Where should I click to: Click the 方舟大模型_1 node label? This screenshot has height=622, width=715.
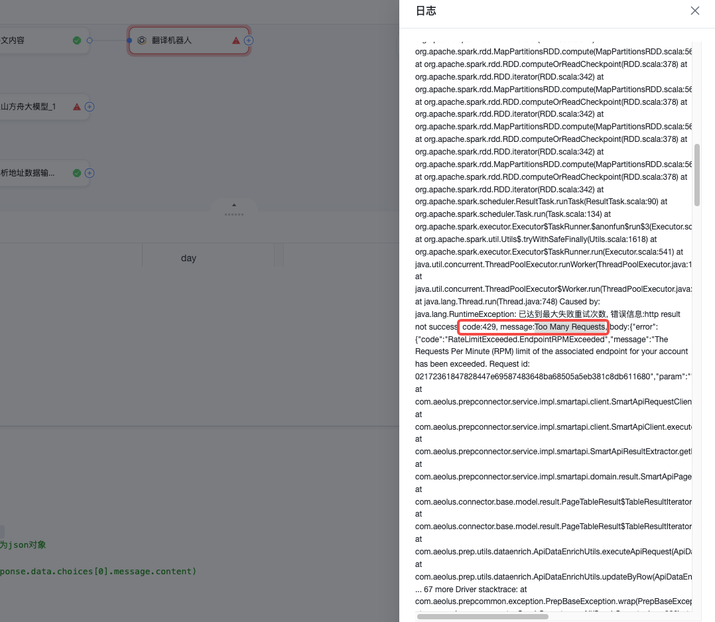pyautogui.click(x=28, y=107)
